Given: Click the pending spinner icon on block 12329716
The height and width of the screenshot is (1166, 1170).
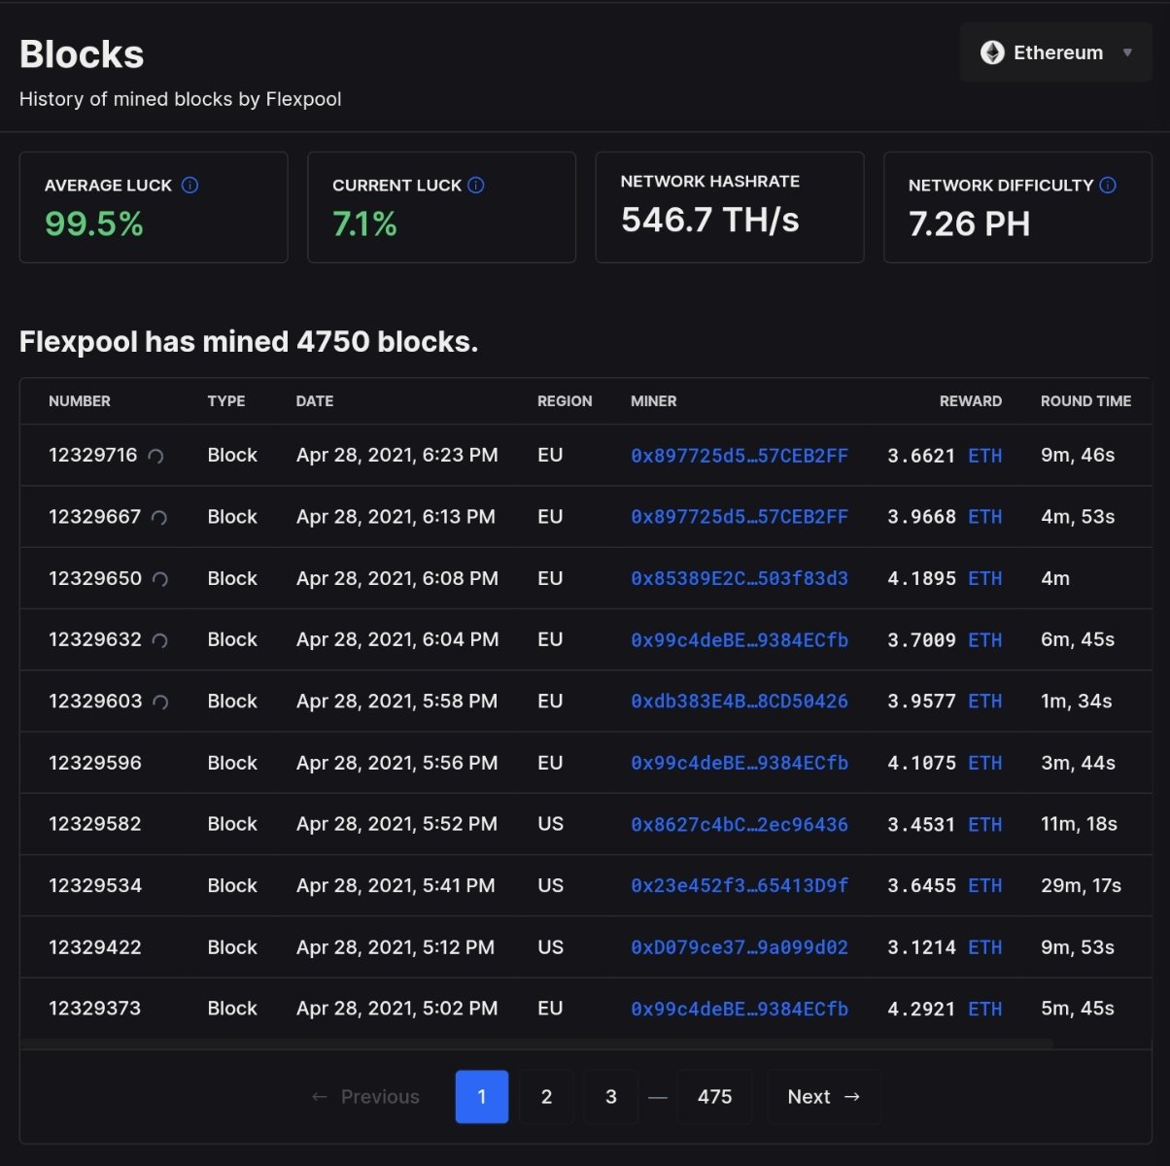Looking at the screenshot, I should point(155,456).
